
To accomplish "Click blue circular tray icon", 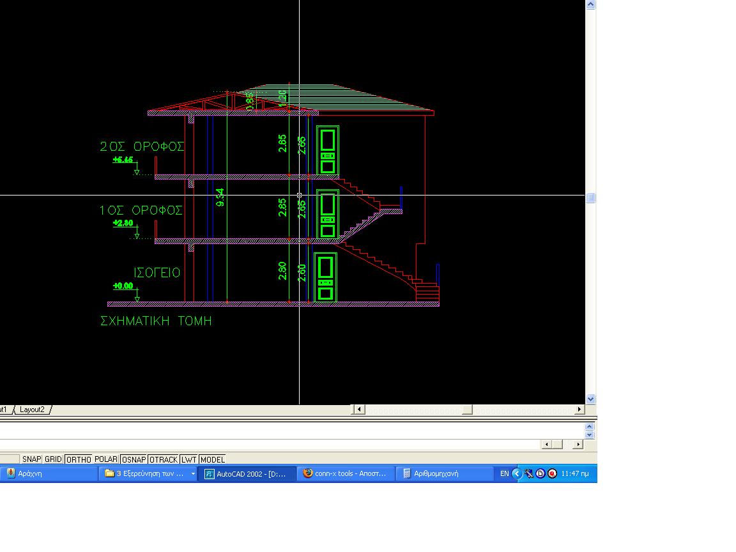I will click(x=540, y=473).
